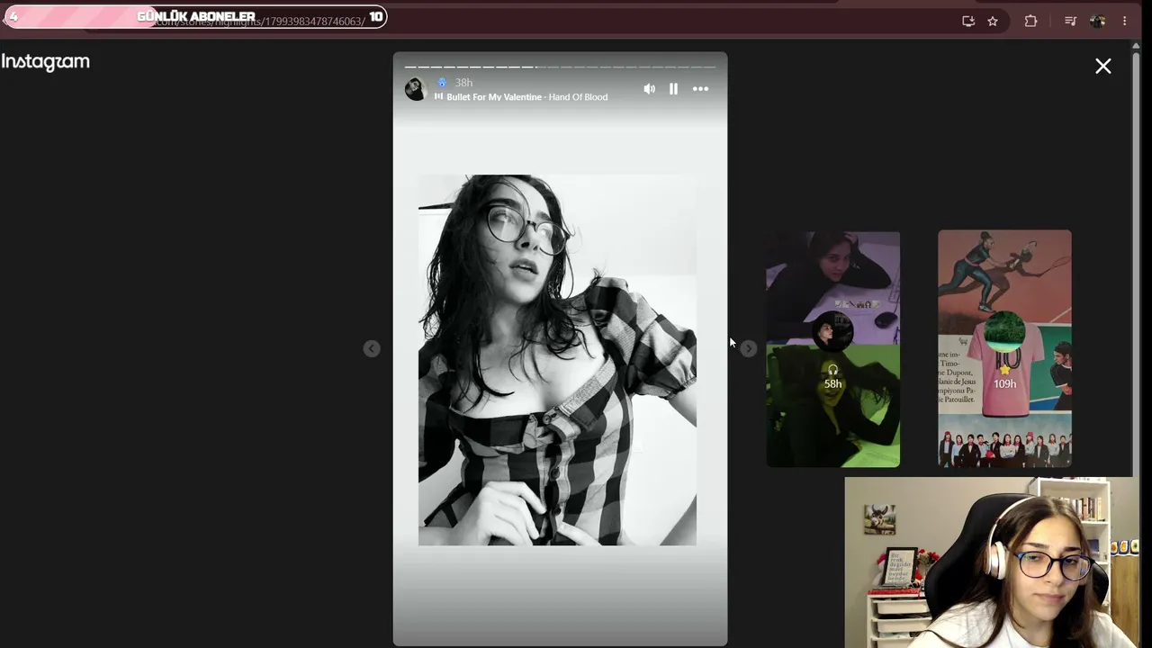Click the story segment progress bar

coord(560,67)
